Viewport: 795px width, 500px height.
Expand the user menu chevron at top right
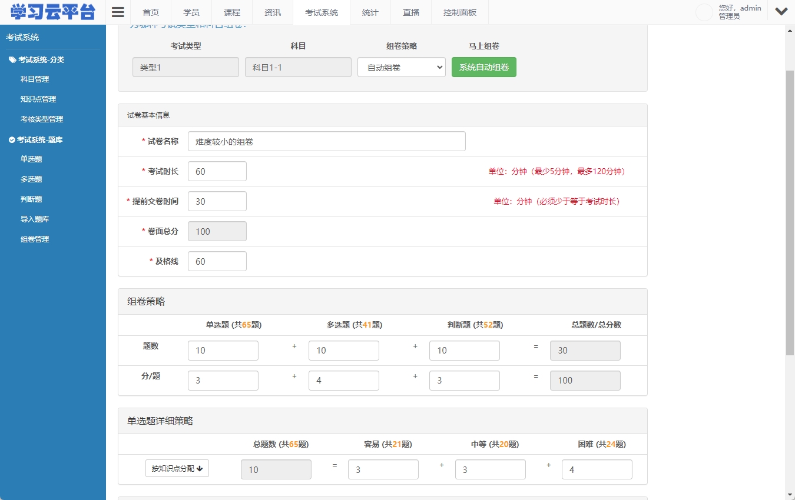pyautogui.click(x=781, y=11)
